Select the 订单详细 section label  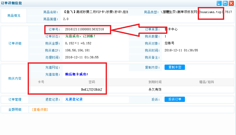(15, 43)
